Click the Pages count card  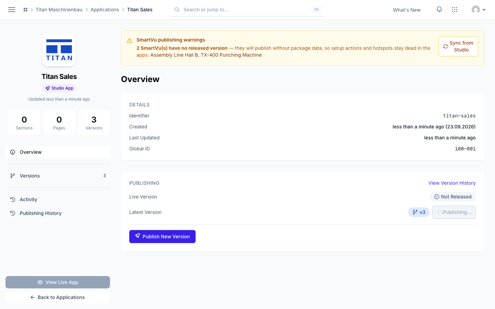click(x=59, y=123)
